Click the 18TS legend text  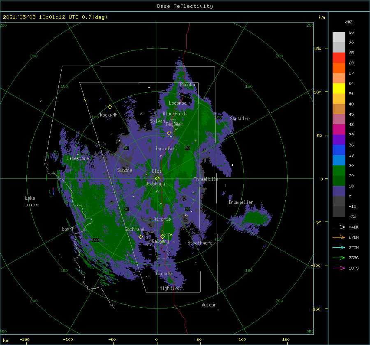tap(354, 268)
